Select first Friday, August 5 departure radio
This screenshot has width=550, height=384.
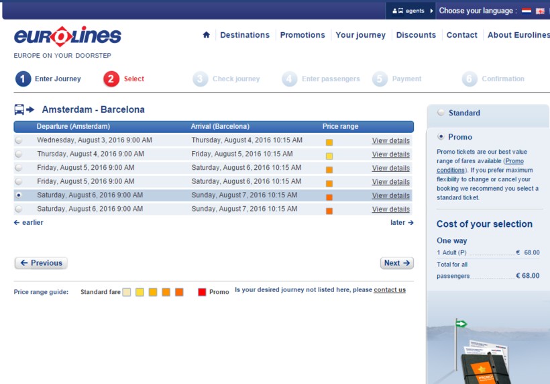(19, 168)
